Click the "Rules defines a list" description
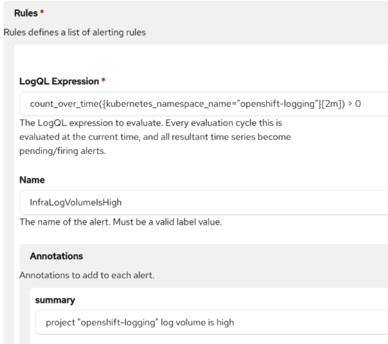The height and width of the screenshot is (344, 388). coord(75,33)
